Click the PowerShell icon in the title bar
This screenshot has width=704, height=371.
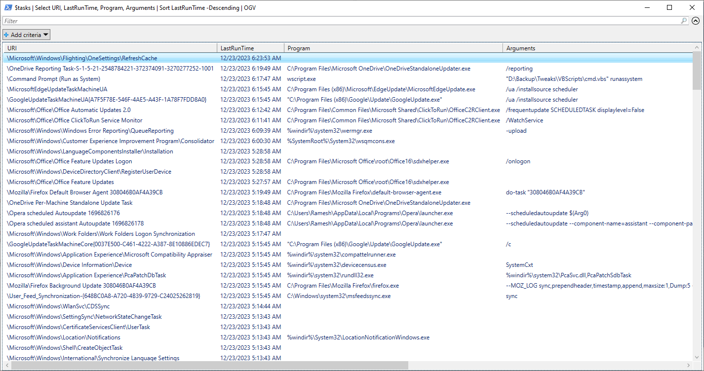coord(8,7)
